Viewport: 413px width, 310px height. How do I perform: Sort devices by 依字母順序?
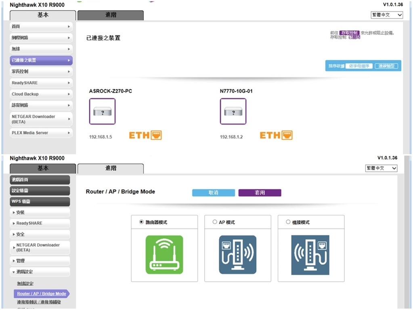359,66
